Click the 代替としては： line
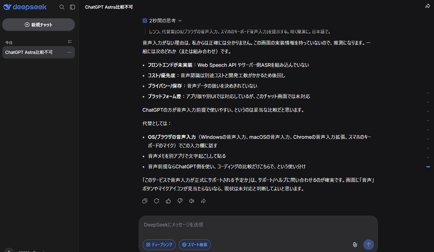The width and height of the screenshot is (434, 252). [157, 123]
